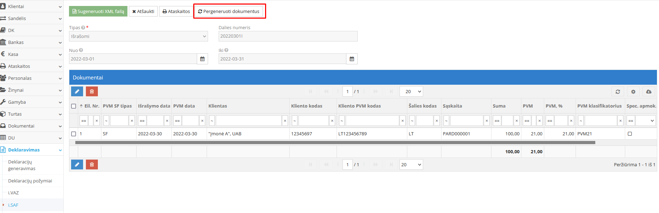This screenshot has height=213, width=659.
Task: Open the Iki date calendar picker
Action: (352, 59)
